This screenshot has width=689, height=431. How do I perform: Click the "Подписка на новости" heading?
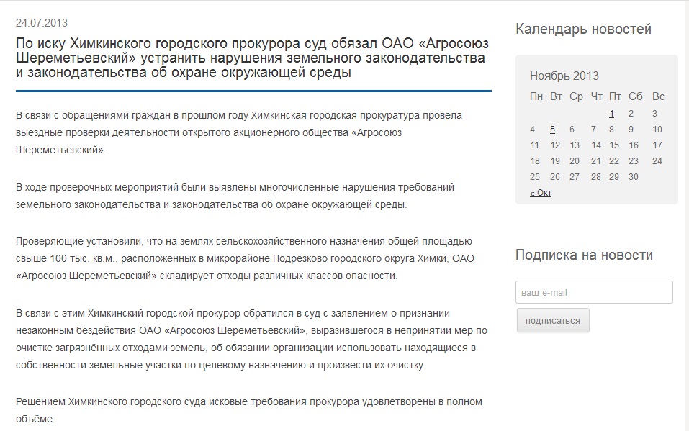tap(584, 255)
